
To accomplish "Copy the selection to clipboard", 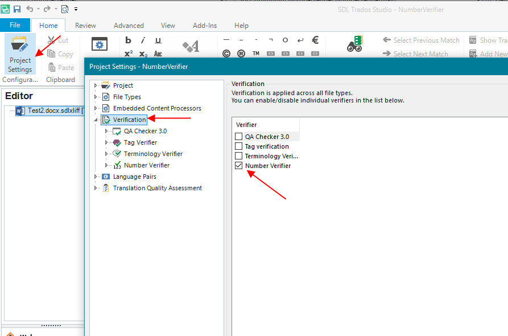I will [x=60, y=54].
